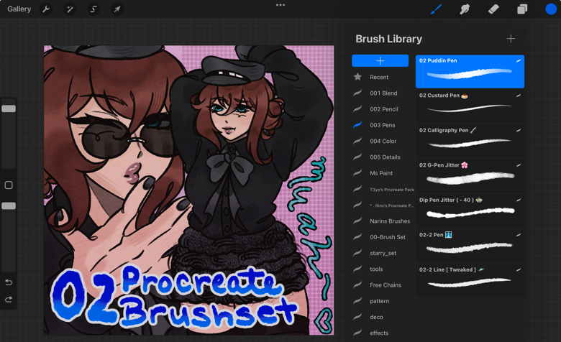This screenshot has height=342, width=561.
Task: Click the brush size slider handle
Action: click(x=9, y=108)
